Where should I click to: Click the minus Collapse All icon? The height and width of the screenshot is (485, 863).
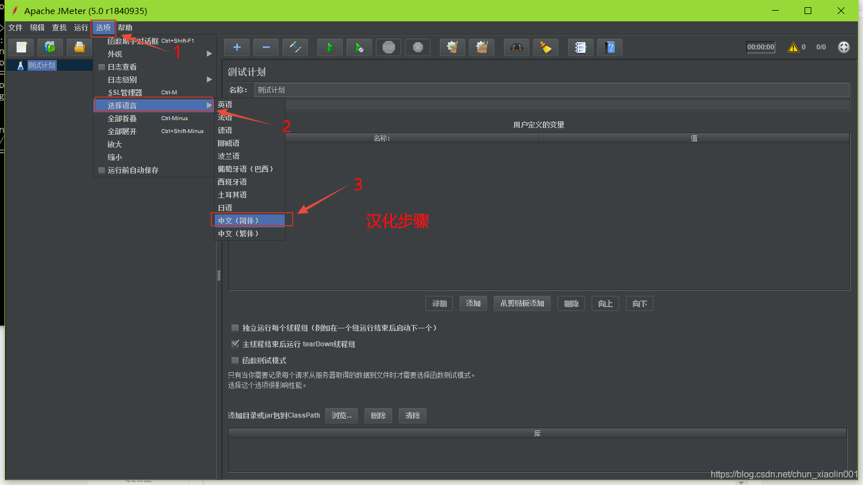click(x=266, y=47)
